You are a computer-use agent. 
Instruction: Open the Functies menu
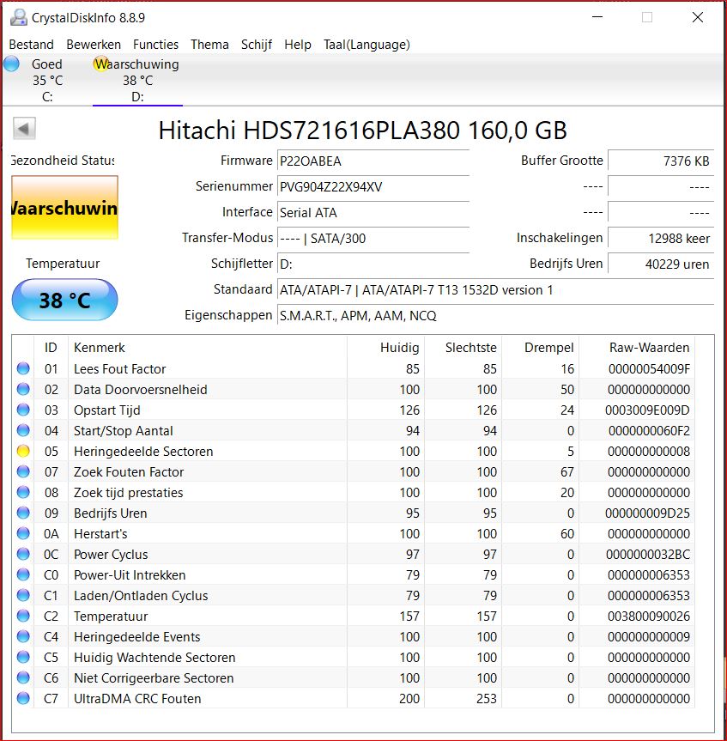click(x=156, y=45)
